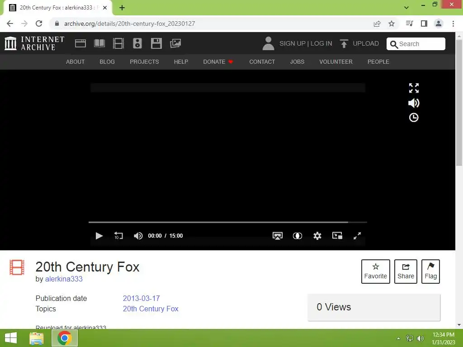Open the media control icon in Chrome
Screen dimensions: 463x347
[409, 23]
